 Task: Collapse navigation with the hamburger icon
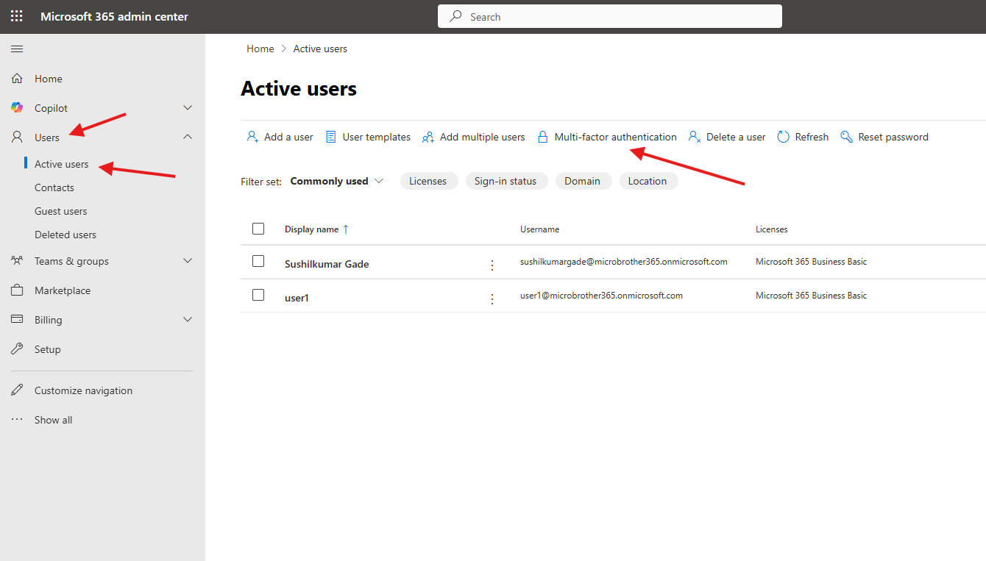pyautogui.click(x=17, y=49)
